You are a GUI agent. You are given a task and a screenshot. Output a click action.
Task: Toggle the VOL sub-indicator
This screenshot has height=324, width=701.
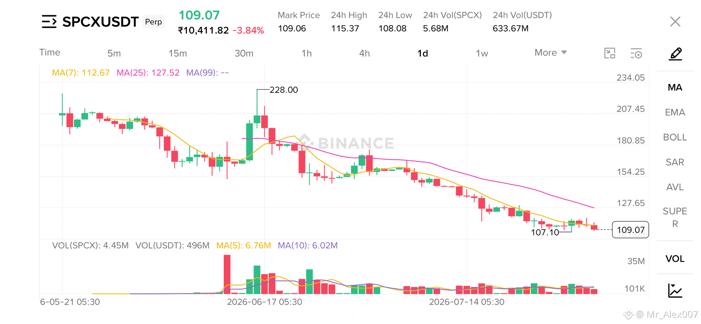click(675, 259)
